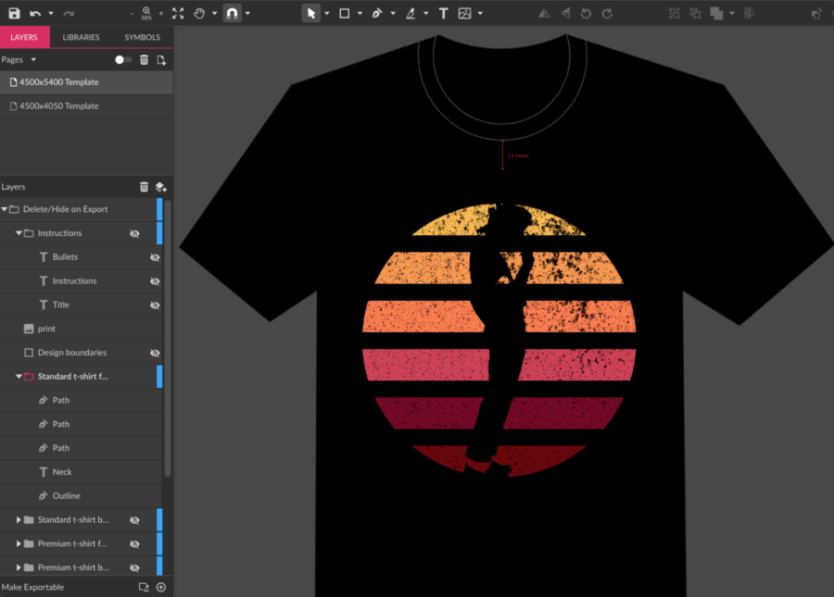
Task: Collapse the Delete/Hide on Export group
Action: point(5,209)
